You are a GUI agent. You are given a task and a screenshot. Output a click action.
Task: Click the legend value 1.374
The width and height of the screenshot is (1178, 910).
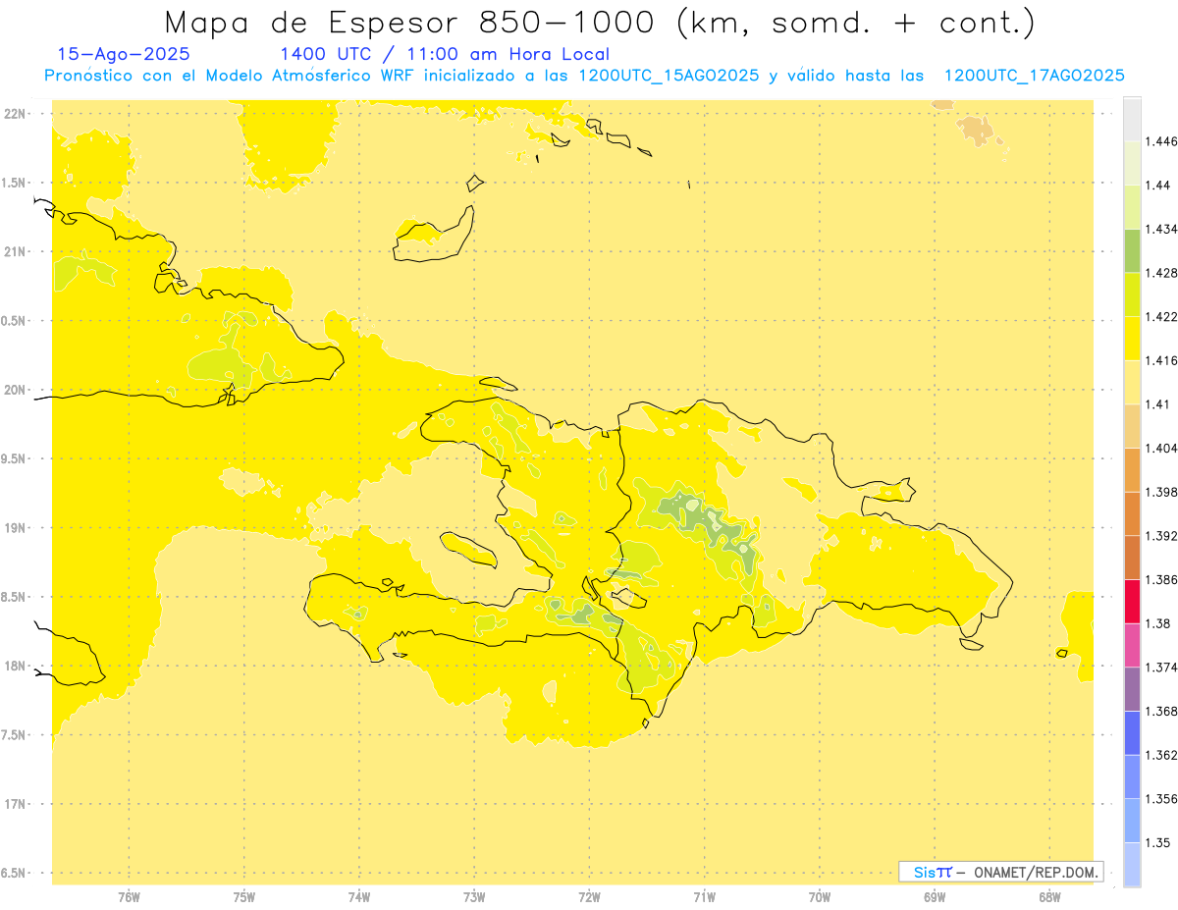1161,668
